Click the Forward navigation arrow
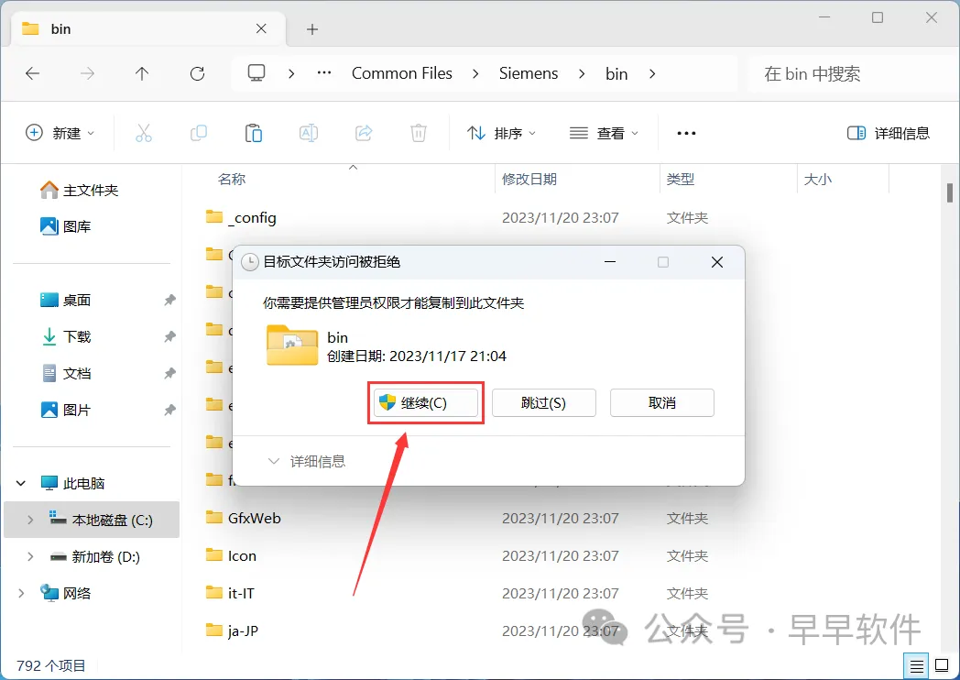 click(88, 74)
